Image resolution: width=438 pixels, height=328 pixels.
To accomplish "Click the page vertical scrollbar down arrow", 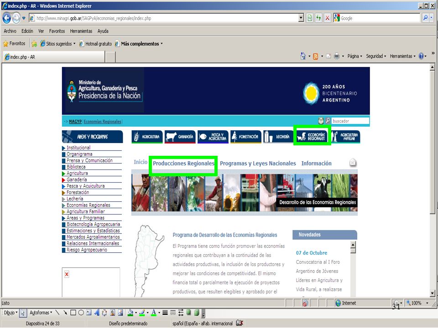I will (x=432, y=293).
